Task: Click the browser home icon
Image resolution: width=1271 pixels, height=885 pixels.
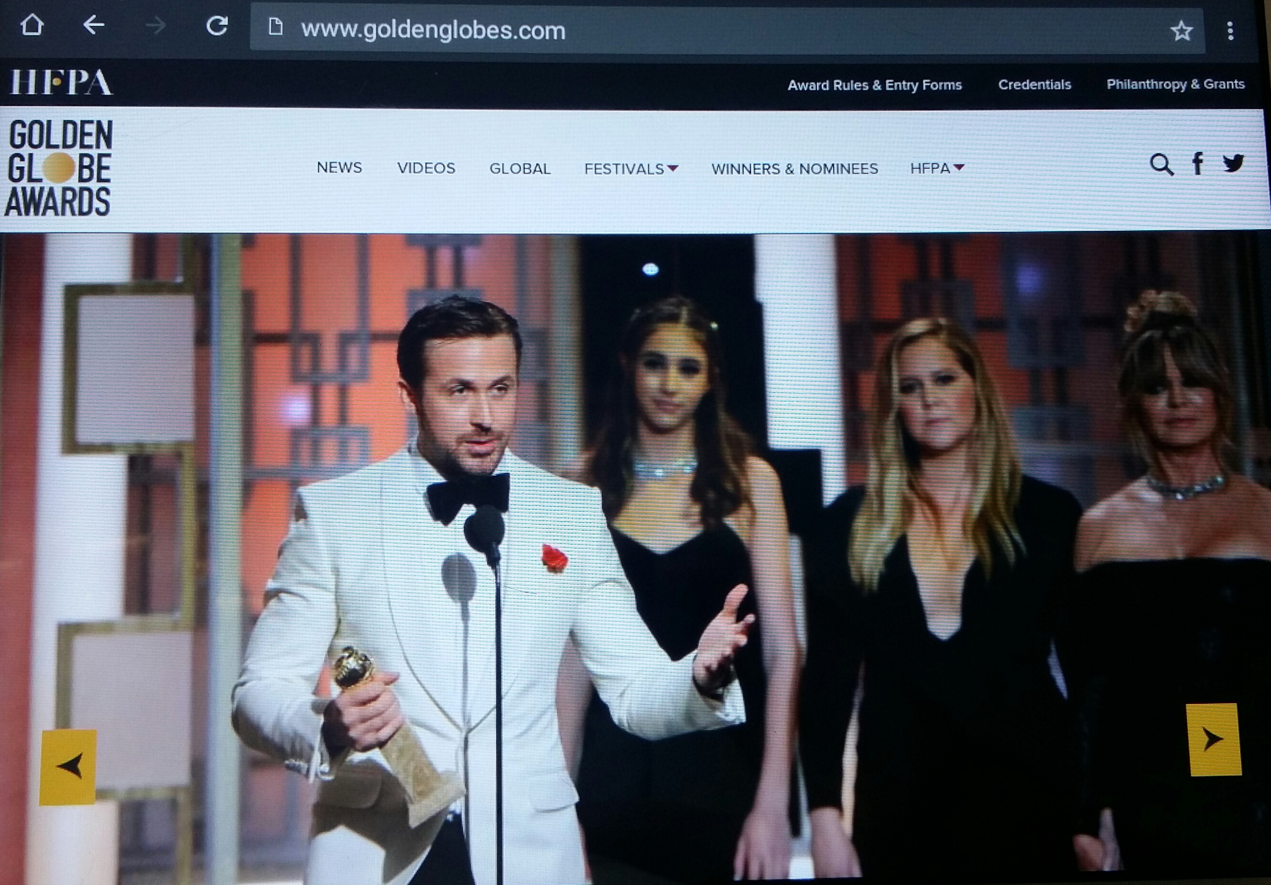Action: (32, 25)
